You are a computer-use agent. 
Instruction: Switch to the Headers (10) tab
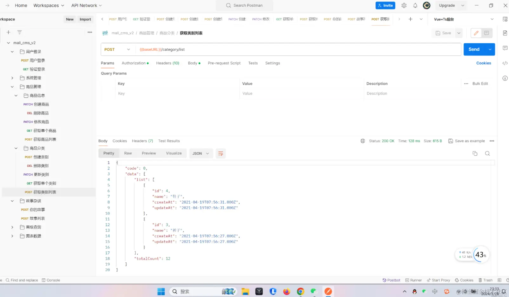tap(168, 63)
